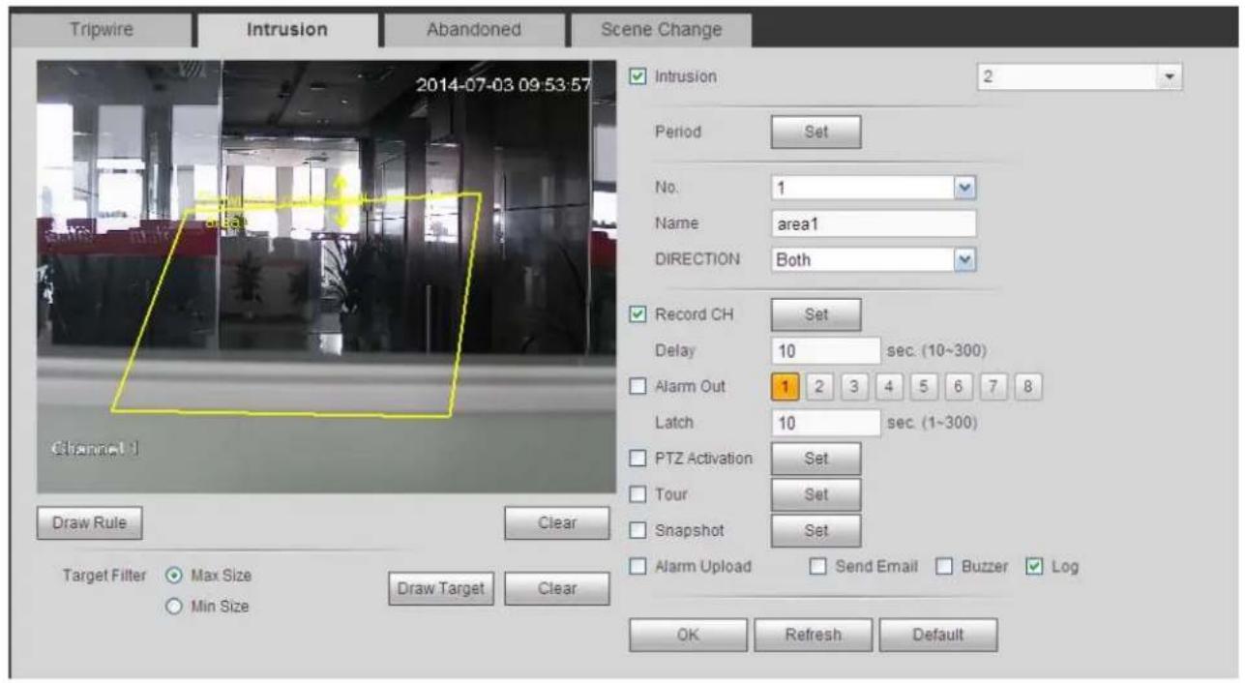Open the Abandoned tab

[473, 29]
